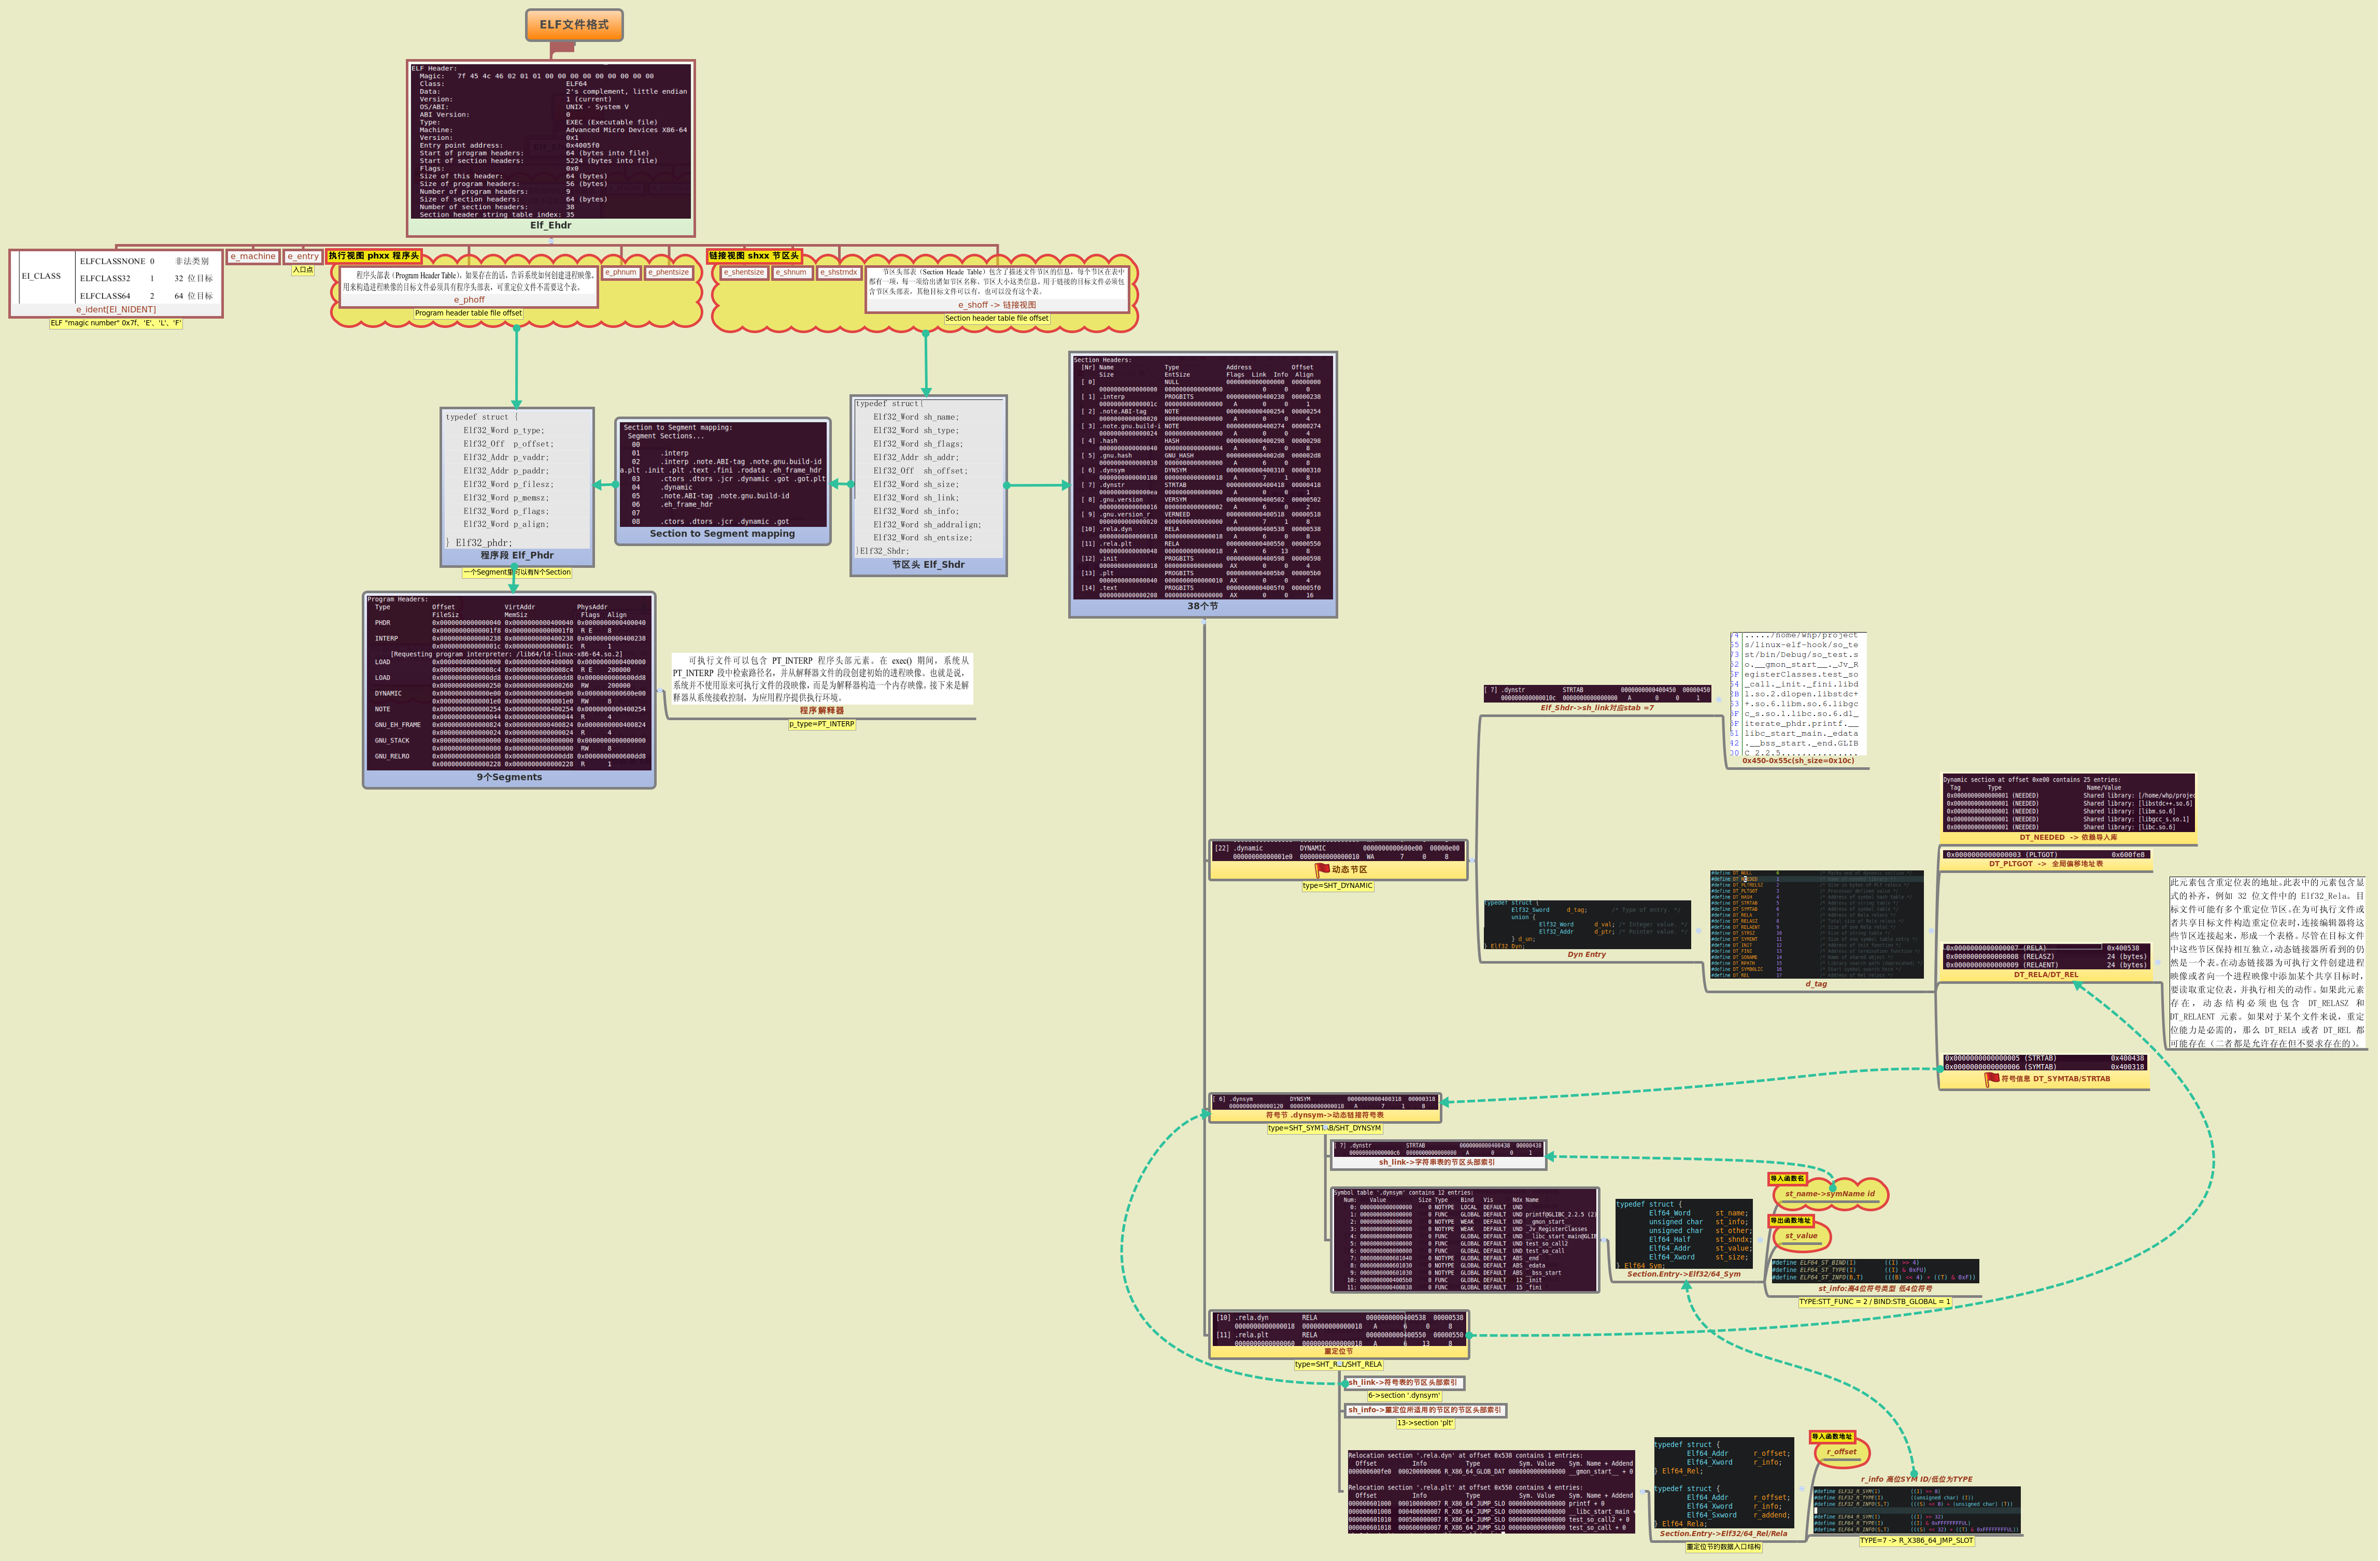Click the 执行视图 phxx 程序头 label

374,256
